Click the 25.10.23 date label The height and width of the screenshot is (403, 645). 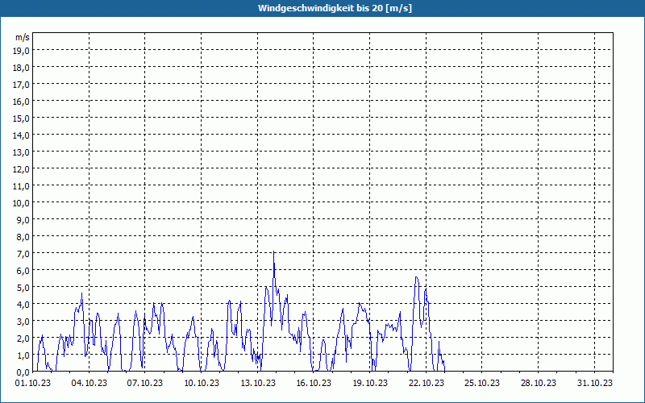pyautogui.click(x=482, y=384)
